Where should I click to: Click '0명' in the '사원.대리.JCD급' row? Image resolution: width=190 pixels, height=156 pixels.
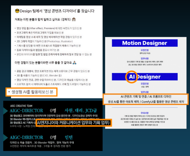(x=53, y=111)
